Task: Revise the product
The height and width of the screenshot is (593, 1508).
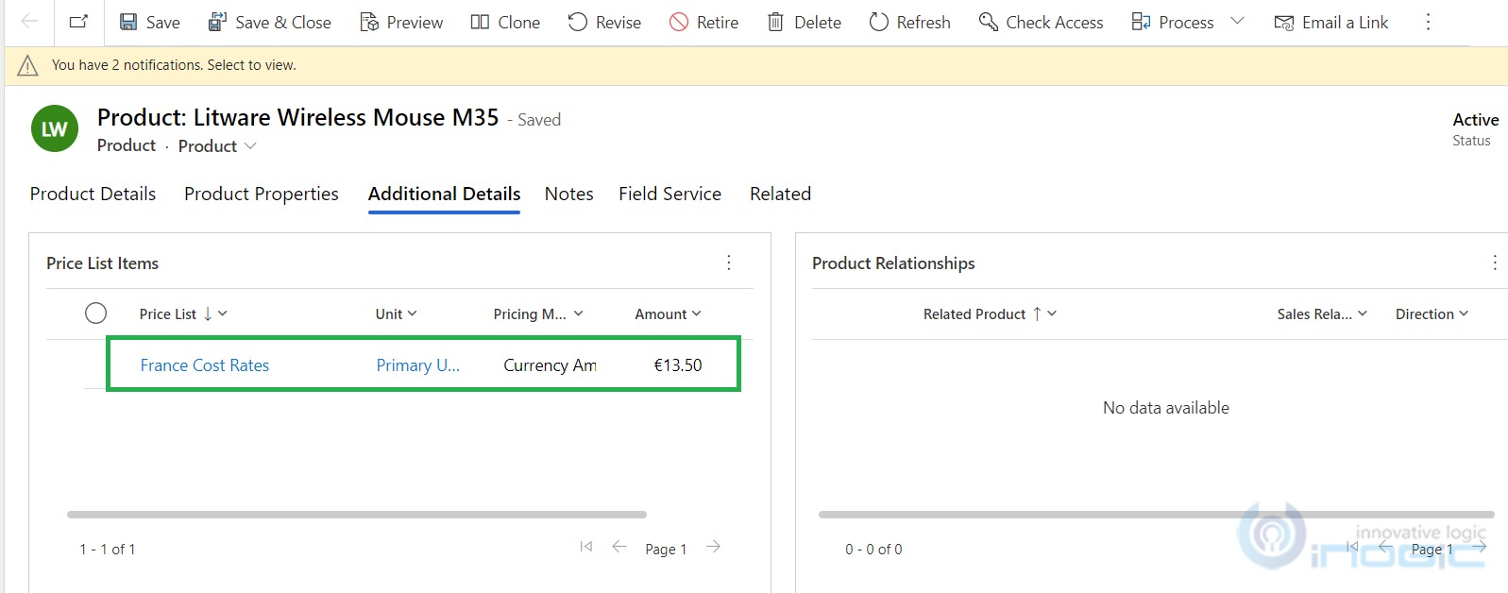Action: pos(604,22)
